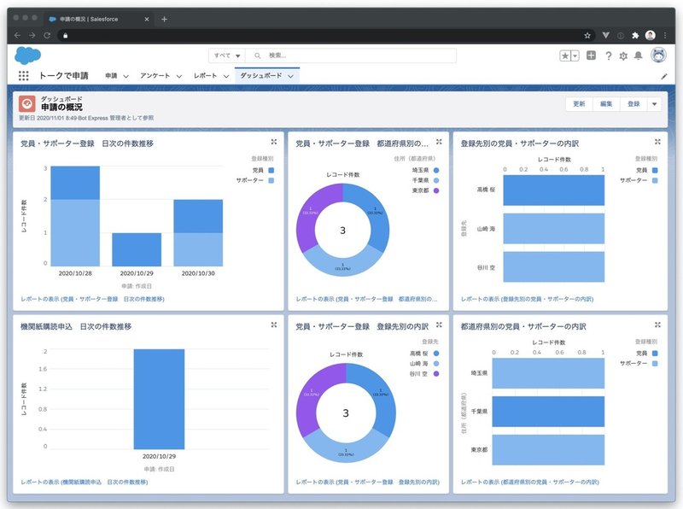Click the 東京都 purple legend dot

click(436, 190)
